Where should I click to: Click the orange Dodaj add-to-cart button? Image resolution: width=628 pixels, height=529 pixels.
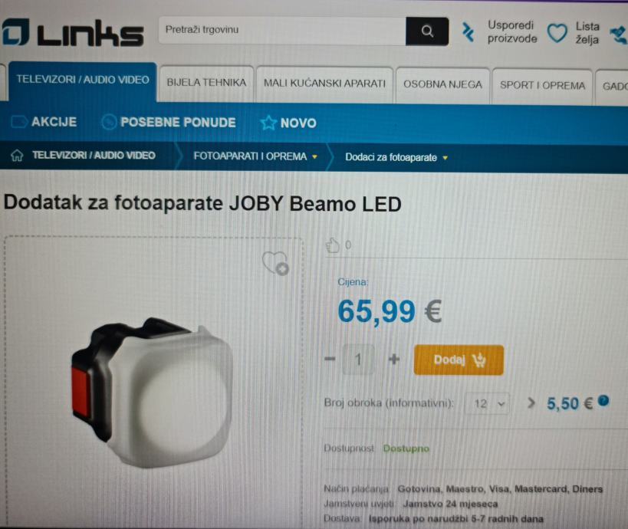tap(459, 360)
